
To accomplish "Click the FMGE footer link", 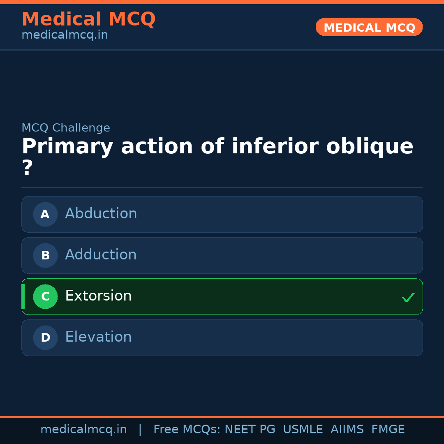I will coord(388,429).
